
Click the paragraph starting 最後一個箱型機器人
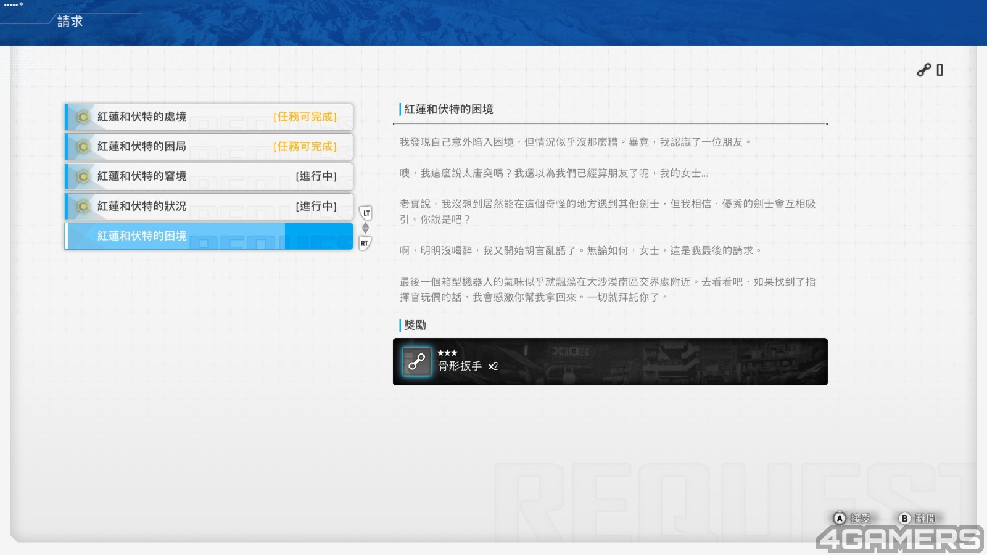[x=608, y=289]
